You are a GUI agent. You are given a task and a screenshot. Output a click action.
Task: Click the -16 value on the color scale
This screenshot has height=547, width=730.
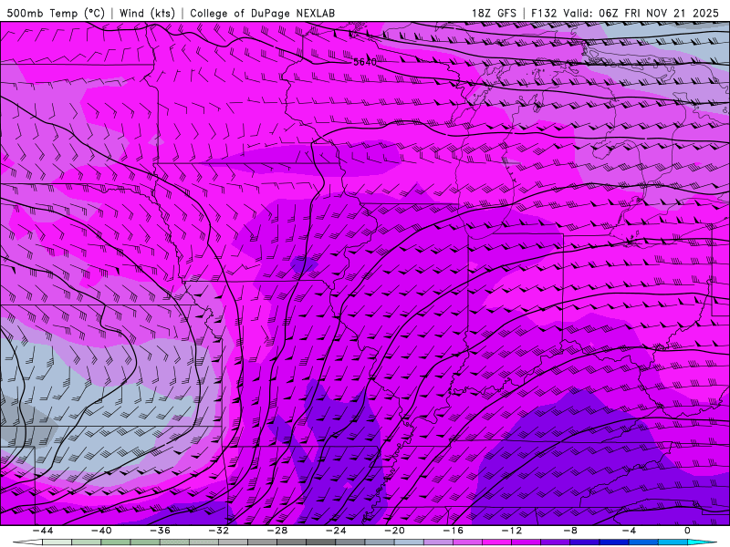coord(453,531)
